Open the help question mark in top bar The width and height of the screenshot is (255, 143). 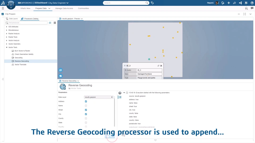pos(252,3)
